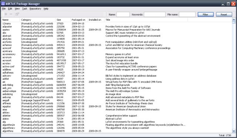Image resolution: width=237 pixels, height=138 pixels.
Task: Select the ae package row
Action: 117,82
